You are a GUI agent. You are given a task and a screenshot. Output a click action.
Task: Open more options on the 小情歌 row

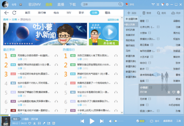click(x=178, y=92)
